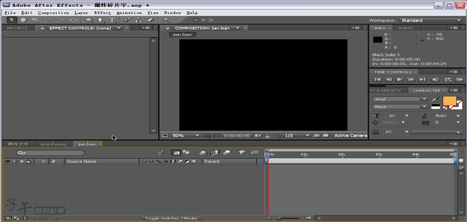Click the current time 0:00:00:00 field
The height and width of the screenshot is (222, 467).
click(237, 135)
